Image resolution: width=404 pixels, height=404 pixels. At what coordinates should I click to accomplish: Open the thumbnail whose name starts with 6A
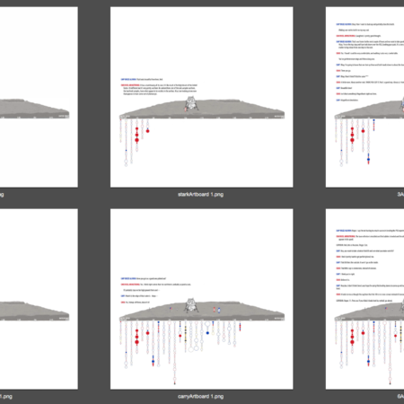(364, 299)
